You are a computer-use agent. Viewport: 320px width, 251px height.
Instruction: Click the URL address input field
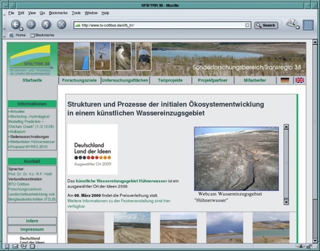(x=162, y=25)
